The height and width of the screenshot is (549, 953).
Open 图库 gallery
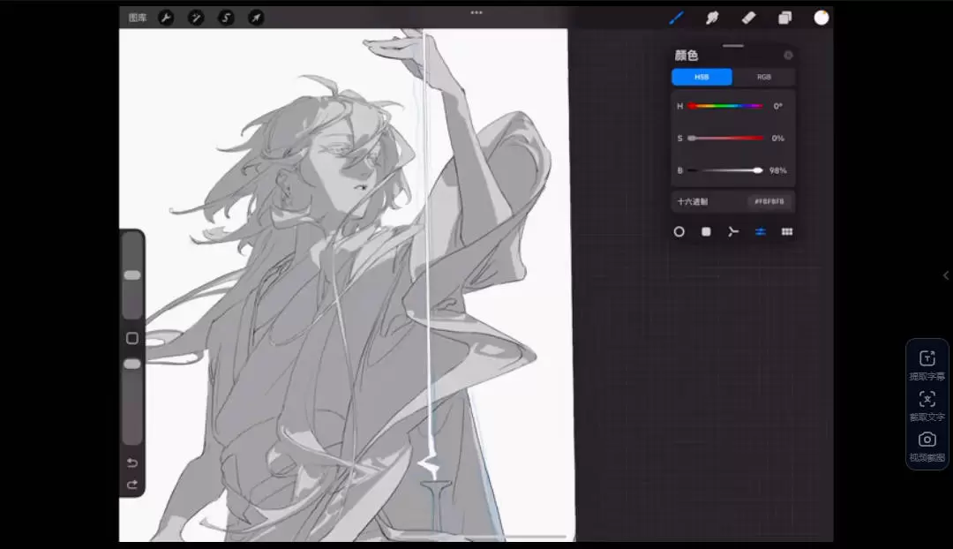[138, 18]
